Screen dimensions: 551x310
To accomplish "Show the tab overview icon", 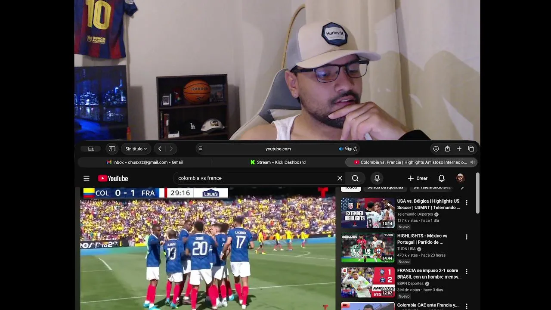I will [x=471, y=149].
